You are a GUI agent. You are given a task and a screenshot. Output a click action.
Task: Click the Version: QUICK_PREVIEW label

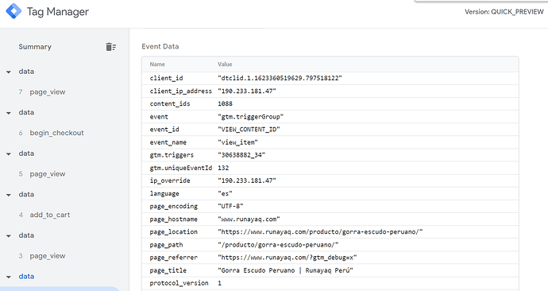[504, 12]
